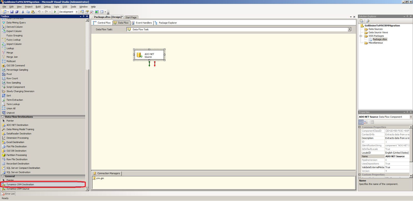Collapse Common Properties section
The height and width of the screenshot is (201, 413).
click(x=360, y=127)
